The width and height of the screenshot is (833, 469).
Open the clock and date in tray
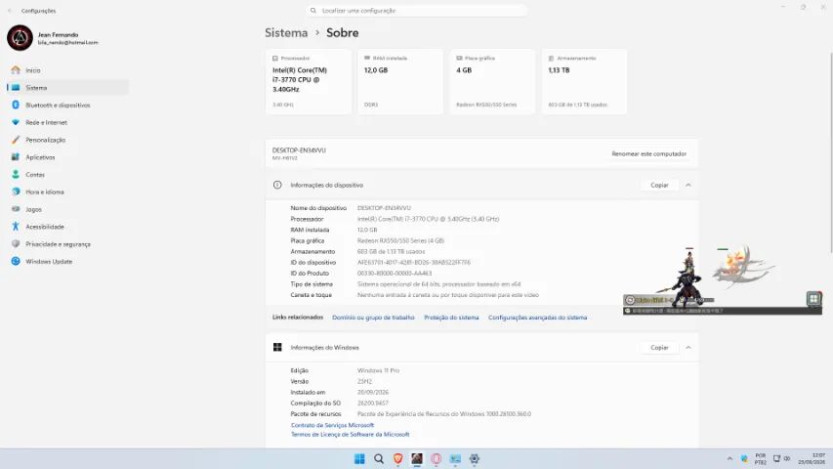coord(812,458)
